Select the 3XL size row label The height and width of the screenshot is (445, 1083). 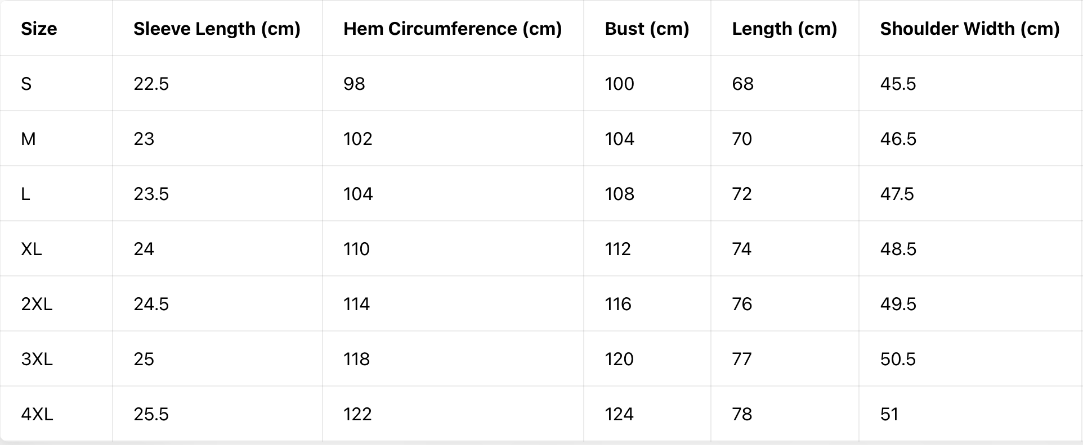pos(37,359)
